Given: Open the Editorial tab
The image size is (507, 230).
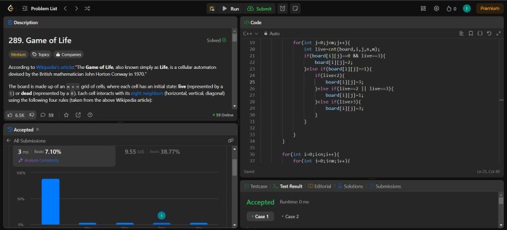Looking at the screenshot, I should point(319,186).
